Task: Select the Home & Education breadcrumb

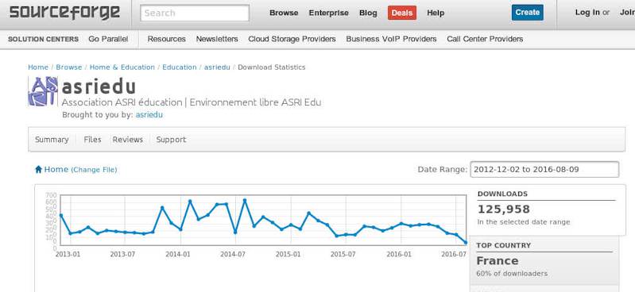Action: coord(122,67)
